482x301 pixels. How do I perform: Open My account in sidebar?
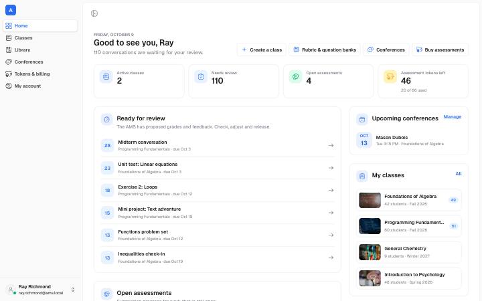click(40, 86)
